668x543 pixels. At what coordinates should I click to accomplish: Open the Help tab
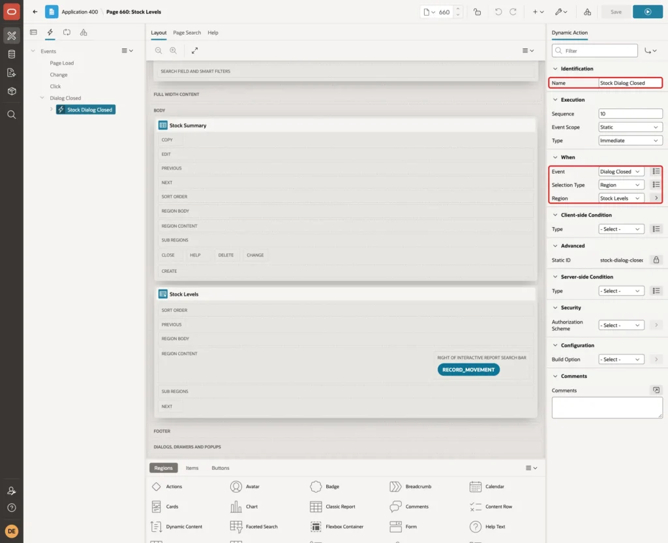[x=213, y=33]
